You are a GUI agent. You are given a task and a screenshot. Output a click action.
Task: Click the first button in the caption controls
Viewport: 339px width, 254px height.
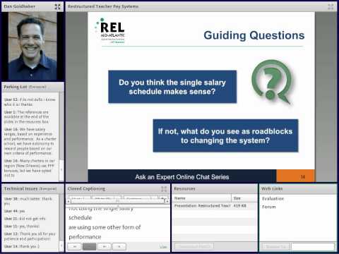(75, 246)
